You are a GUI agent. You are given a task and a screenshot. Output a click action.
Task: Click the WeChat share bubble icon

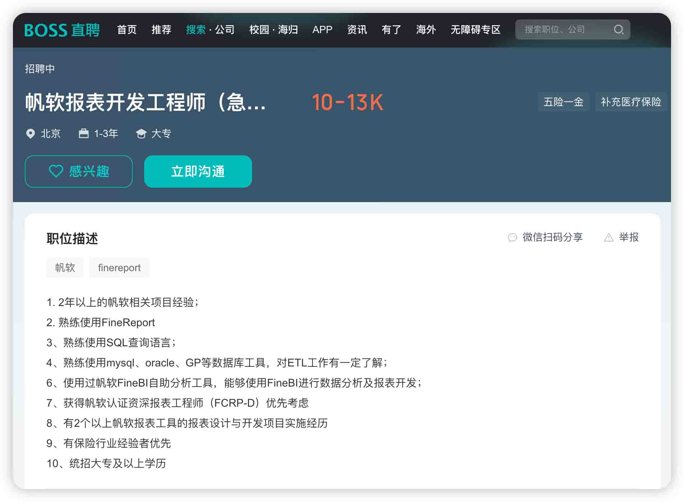(x=512, y=237)
